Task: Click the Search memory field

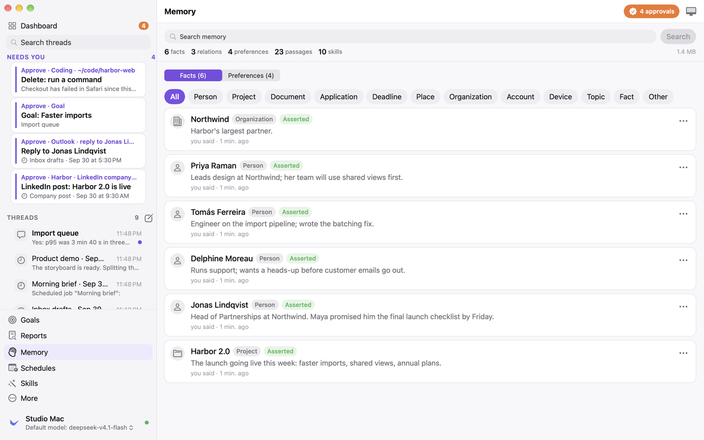Action: [x=410, y=37]
